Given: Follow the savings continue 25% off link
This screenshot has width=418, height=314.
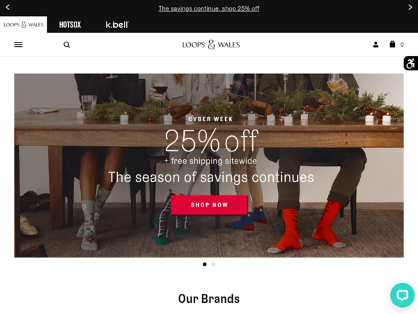Looking at the screenshot, I should 209,8.
